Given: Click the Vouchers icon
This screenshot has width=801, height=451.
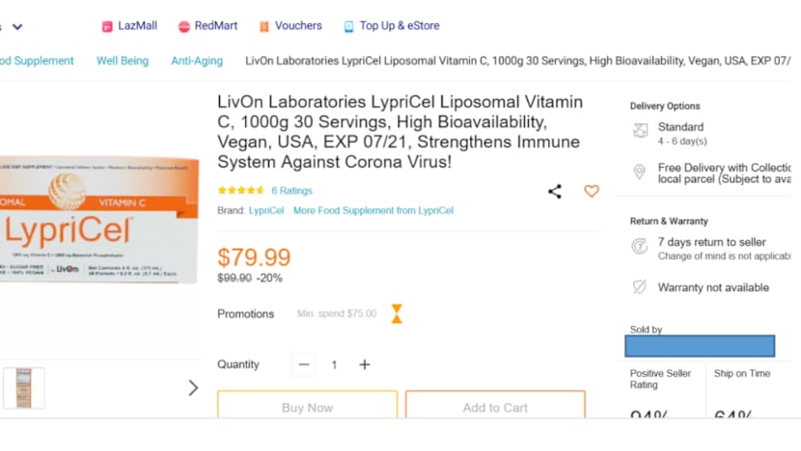Looking at the screenshot, I should point(263,27).
